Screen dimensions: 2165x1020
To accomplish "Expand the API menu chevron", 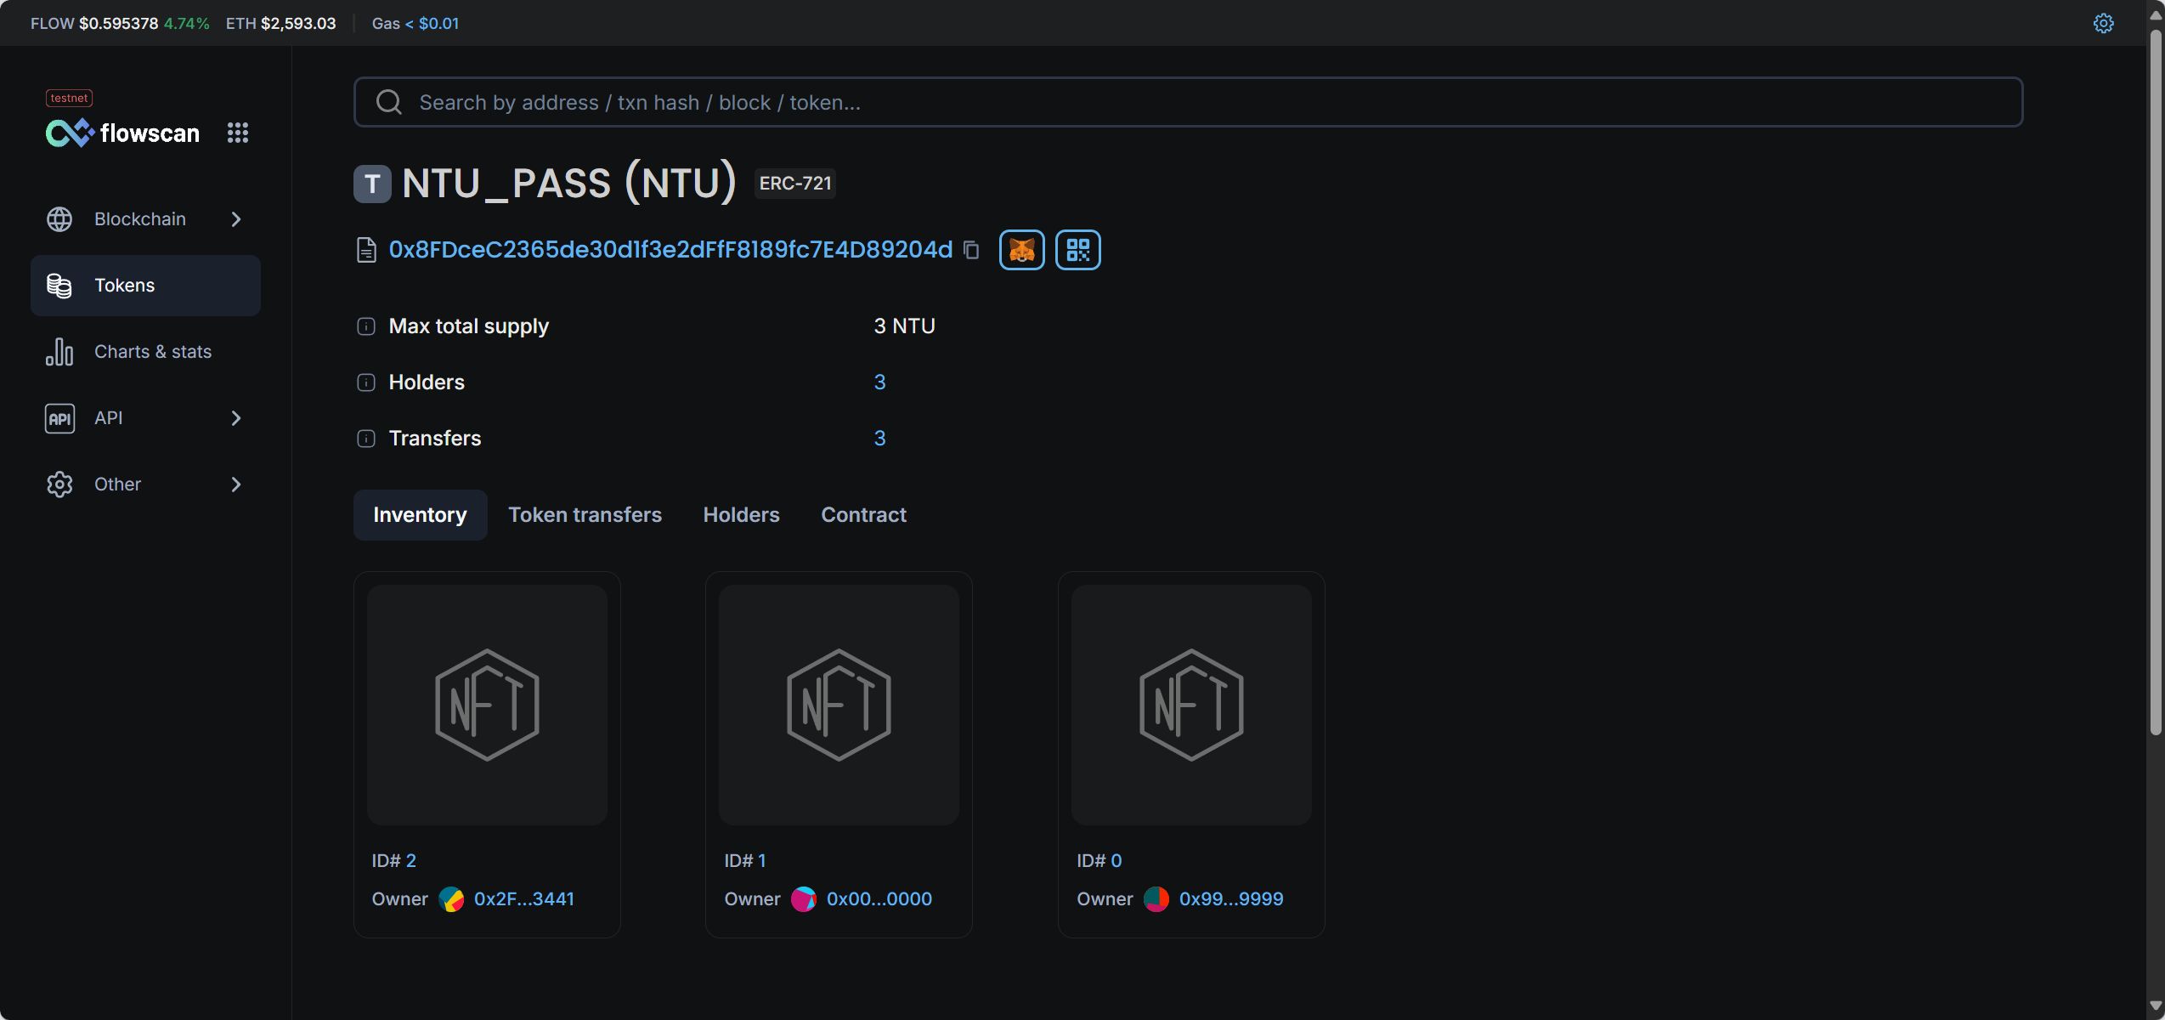I will click(236, 418).
